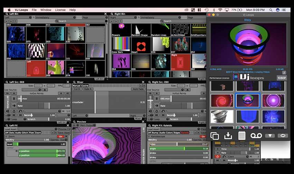Open the Use Source dropdown in Left Src
Image resolution: width=294 pixels, height=174 pixels.
[32, 90]
